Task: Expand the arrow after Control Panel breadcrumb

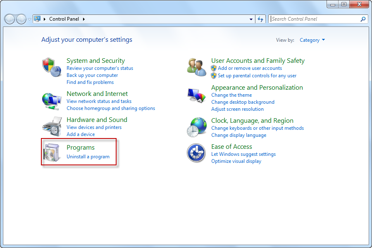Action: [84, 19]
